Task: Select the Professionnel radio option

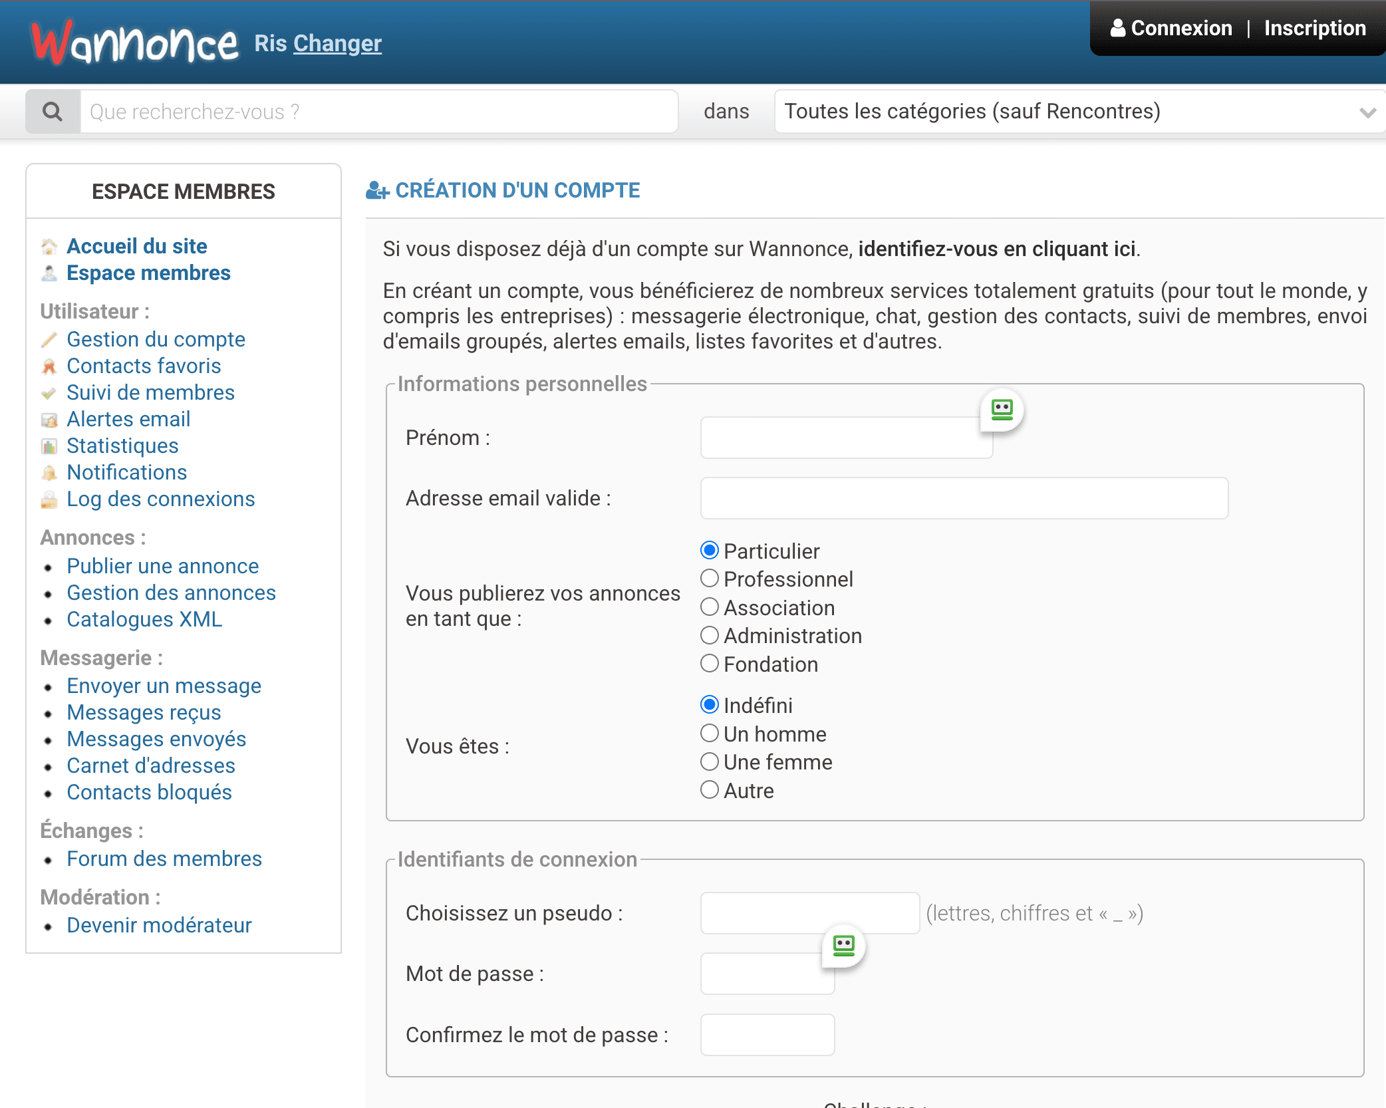Action: tap(710, 579)
